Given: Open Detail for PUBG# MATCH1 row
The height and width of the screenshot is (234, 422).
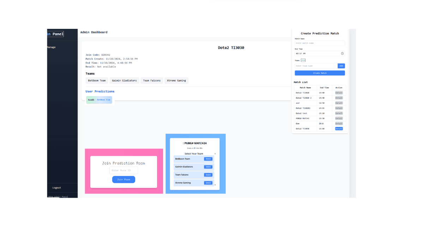Looking at the screenshot, I should tap(339, 118).
